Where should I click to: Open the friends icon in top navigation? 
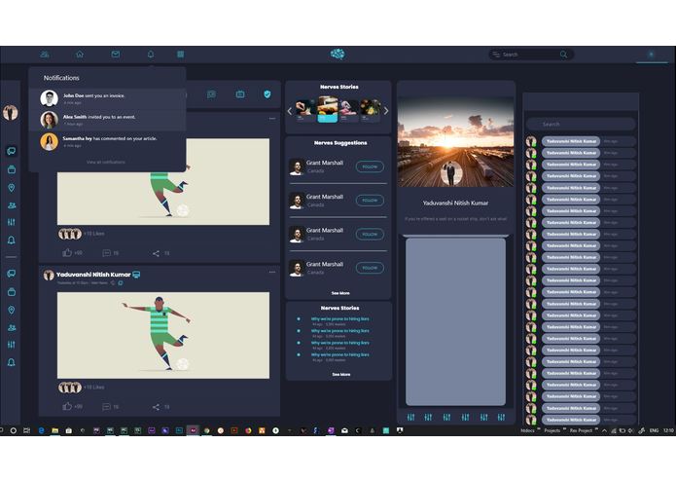point(45,55)
